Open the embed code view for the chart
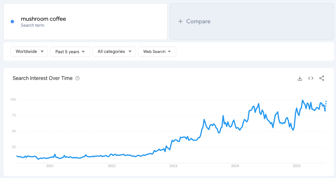This screenshot has width=336, height=178. pyautogui.click(x=310, y=78)
